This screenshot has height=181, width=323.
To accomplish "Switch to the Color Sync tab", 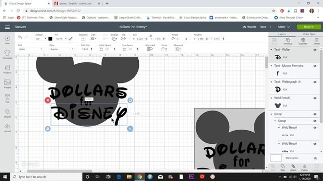I will pos(309,34).
